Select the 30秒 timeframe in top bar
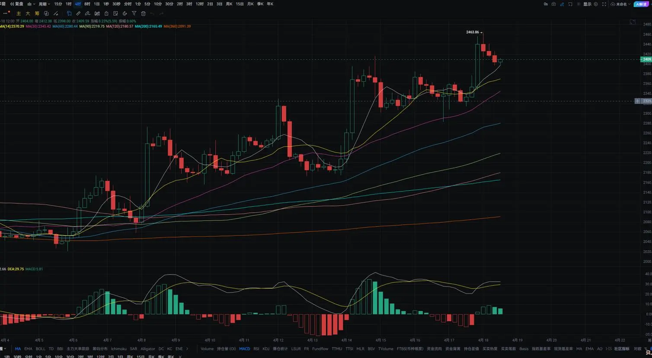 pyautogui.click(x=116, y=4)
